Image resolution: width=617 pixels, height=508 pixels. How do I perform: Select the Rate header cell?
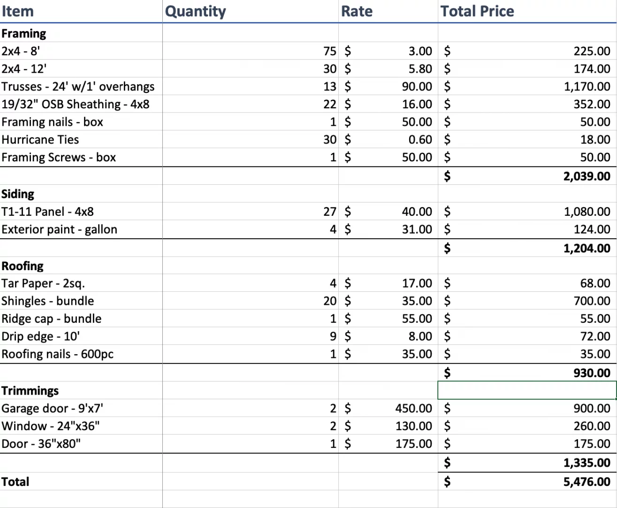coord(388,11)
